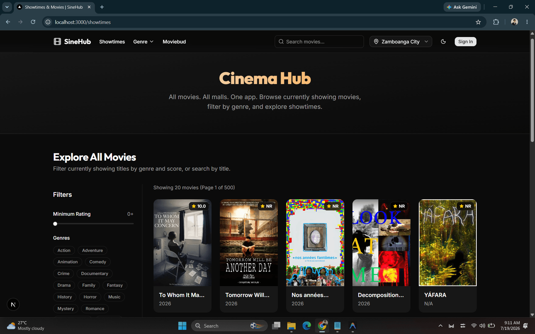View site information icon in address bar
Image resolution: width=535 pixels, height=334 pixels.
tap(48, 22)
